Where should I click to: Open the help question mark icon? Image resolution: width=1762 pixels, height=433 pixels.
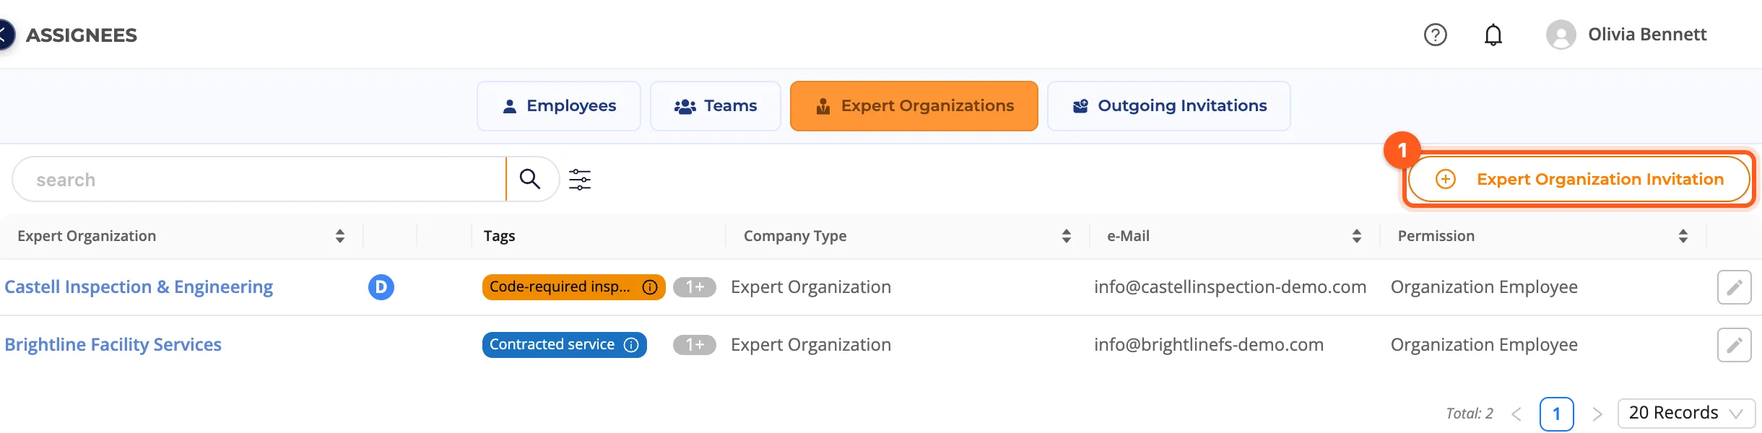coord(1435,35)
